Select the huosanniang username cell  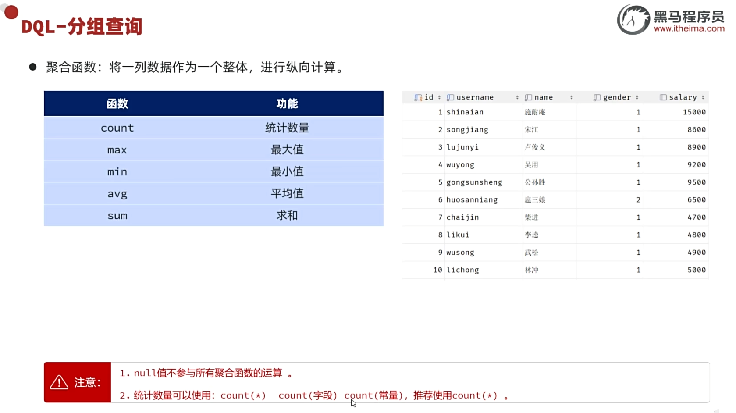[483, 200]
